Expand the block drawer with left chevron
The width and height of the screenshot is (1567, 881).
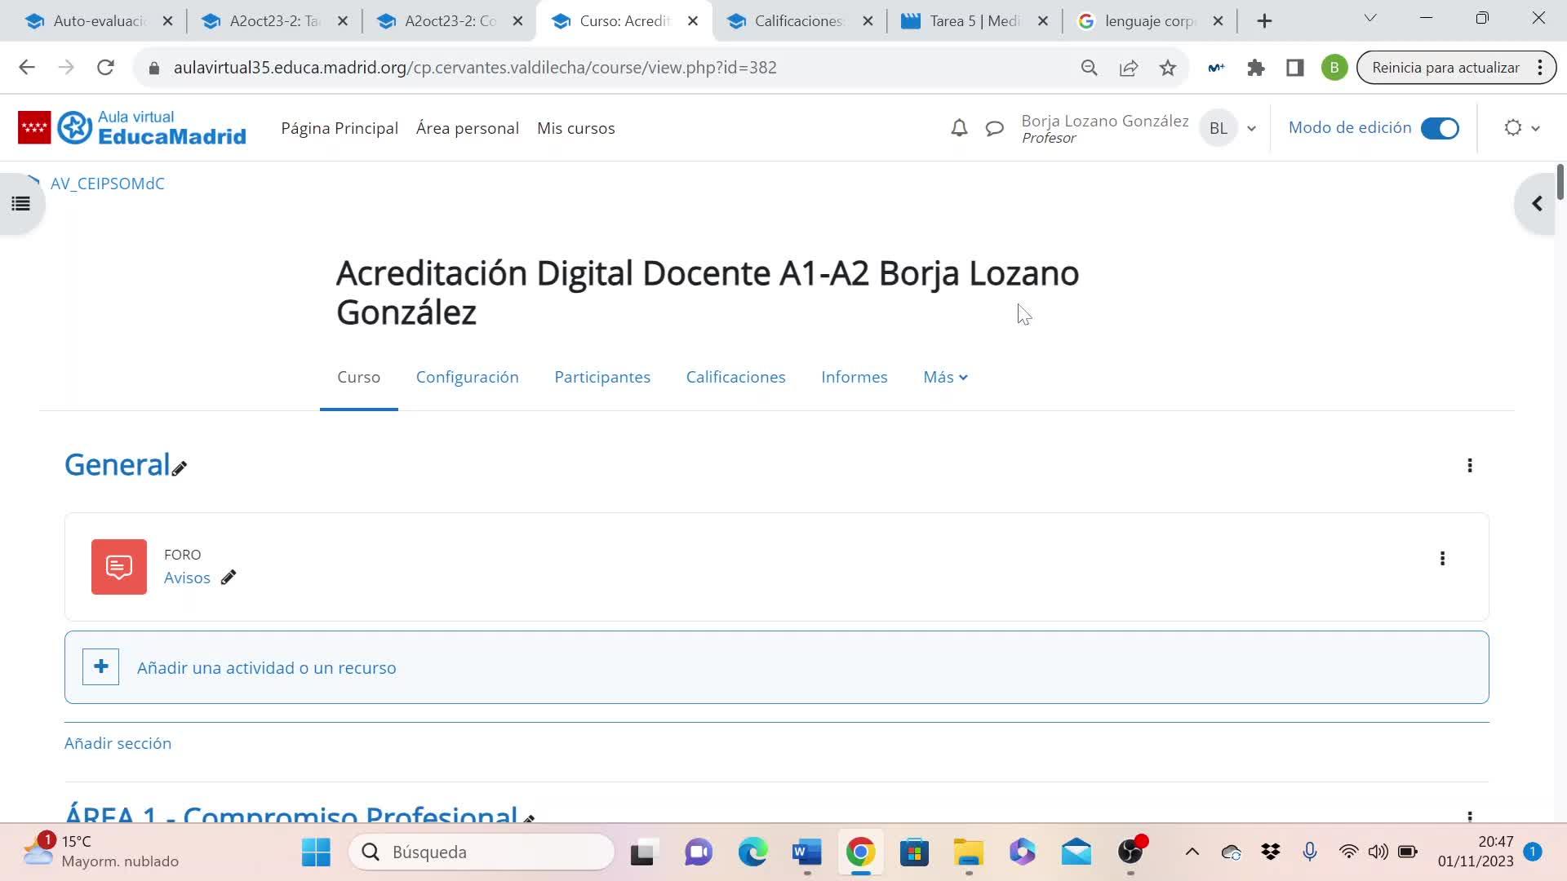(1537, 204)
